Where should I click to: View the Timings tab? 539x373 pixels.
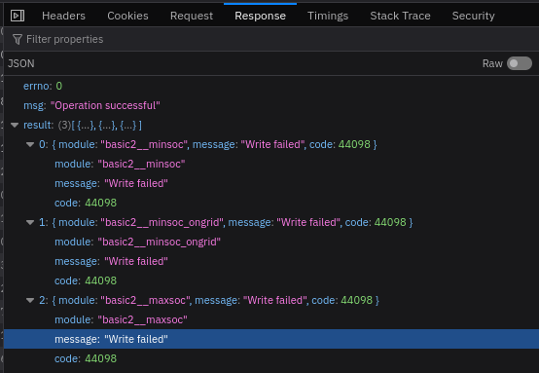[328, 16]
